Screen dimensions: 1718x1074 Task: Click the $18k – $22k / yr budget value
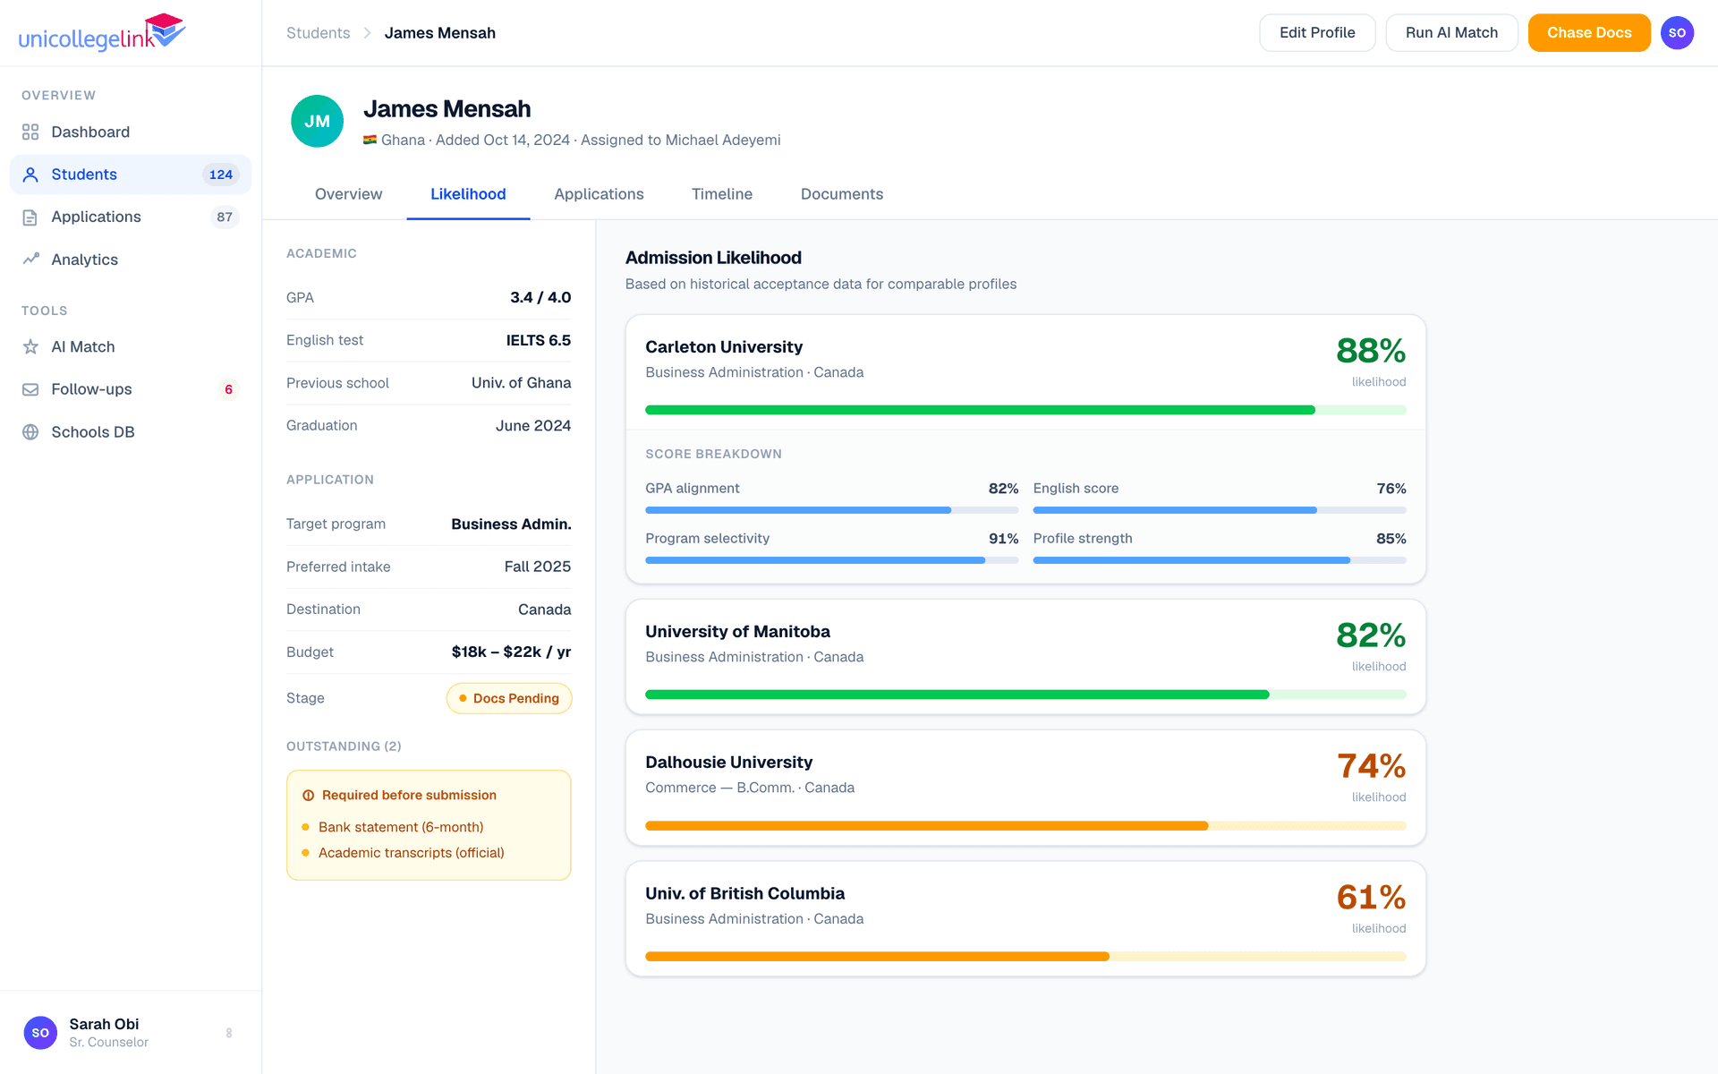[511, 652]
